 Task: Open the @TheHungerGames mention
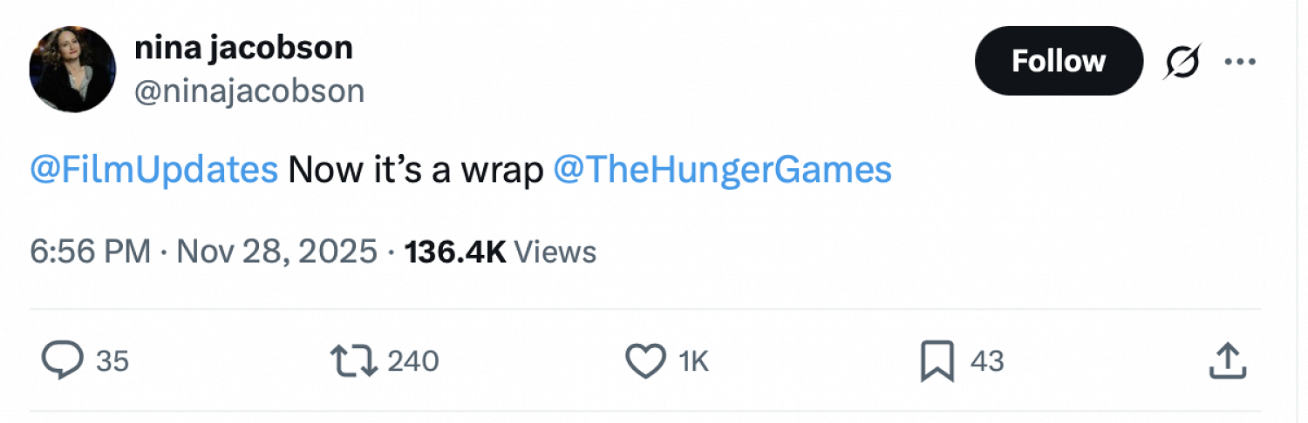(722, 169)
